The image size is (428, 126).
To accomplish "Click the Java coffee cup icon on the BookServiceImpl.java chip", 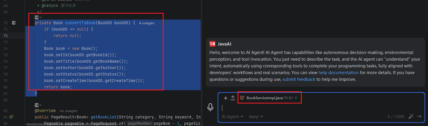I will 242,98.
